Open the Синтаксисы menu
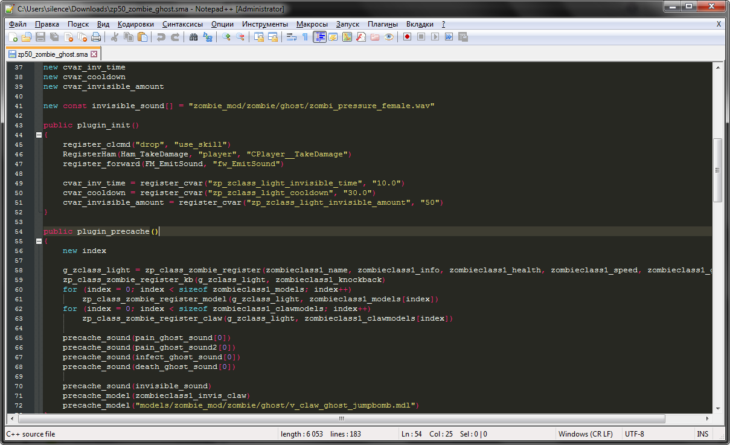The height and width of the screenshot is (445, 730). point(183,24)
